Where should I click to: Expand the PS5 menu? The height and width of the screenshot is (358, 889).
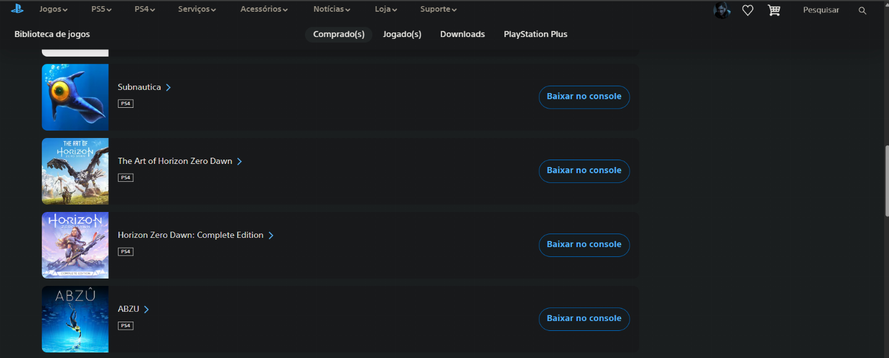(x=102, y=9)
